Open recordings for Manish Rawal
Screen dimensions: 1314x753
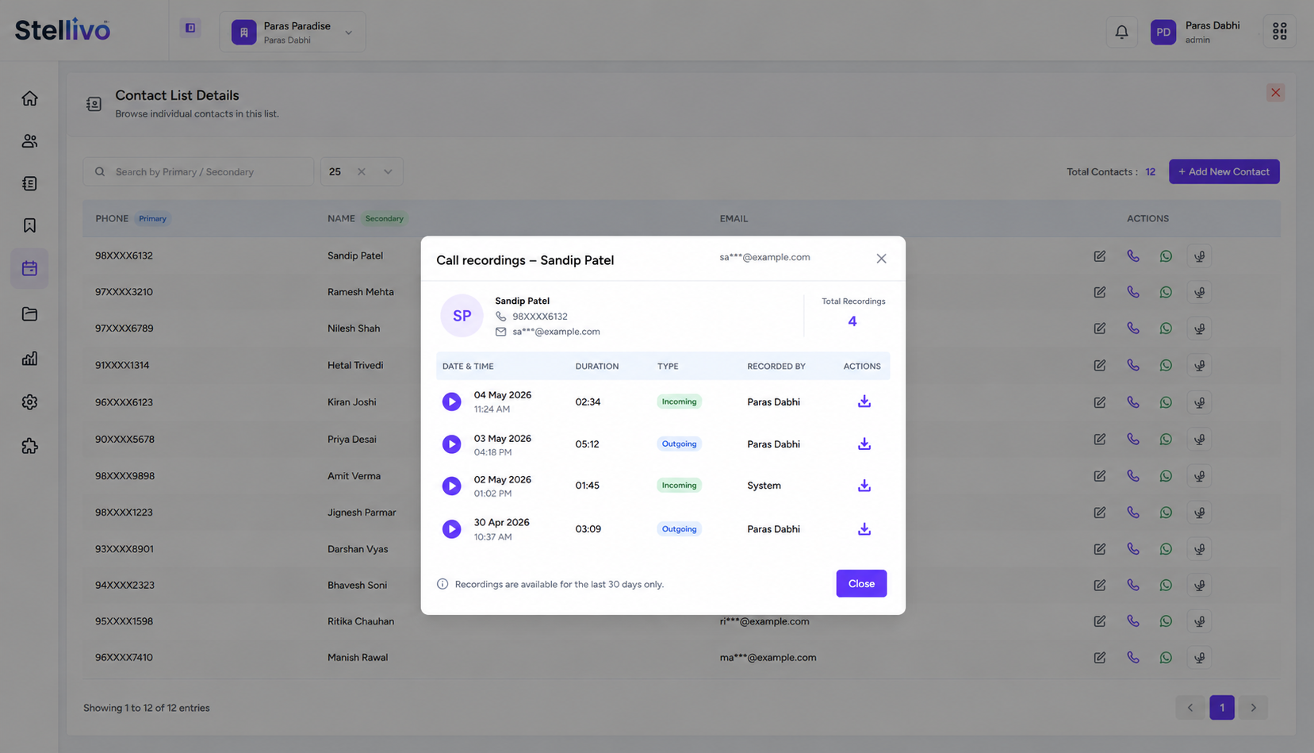[1199, 658]
